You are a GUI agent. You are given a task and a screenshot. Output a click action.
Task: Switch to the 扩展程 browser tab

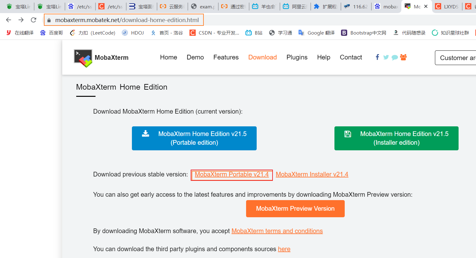pyautogui.click(x=326, y=7)
